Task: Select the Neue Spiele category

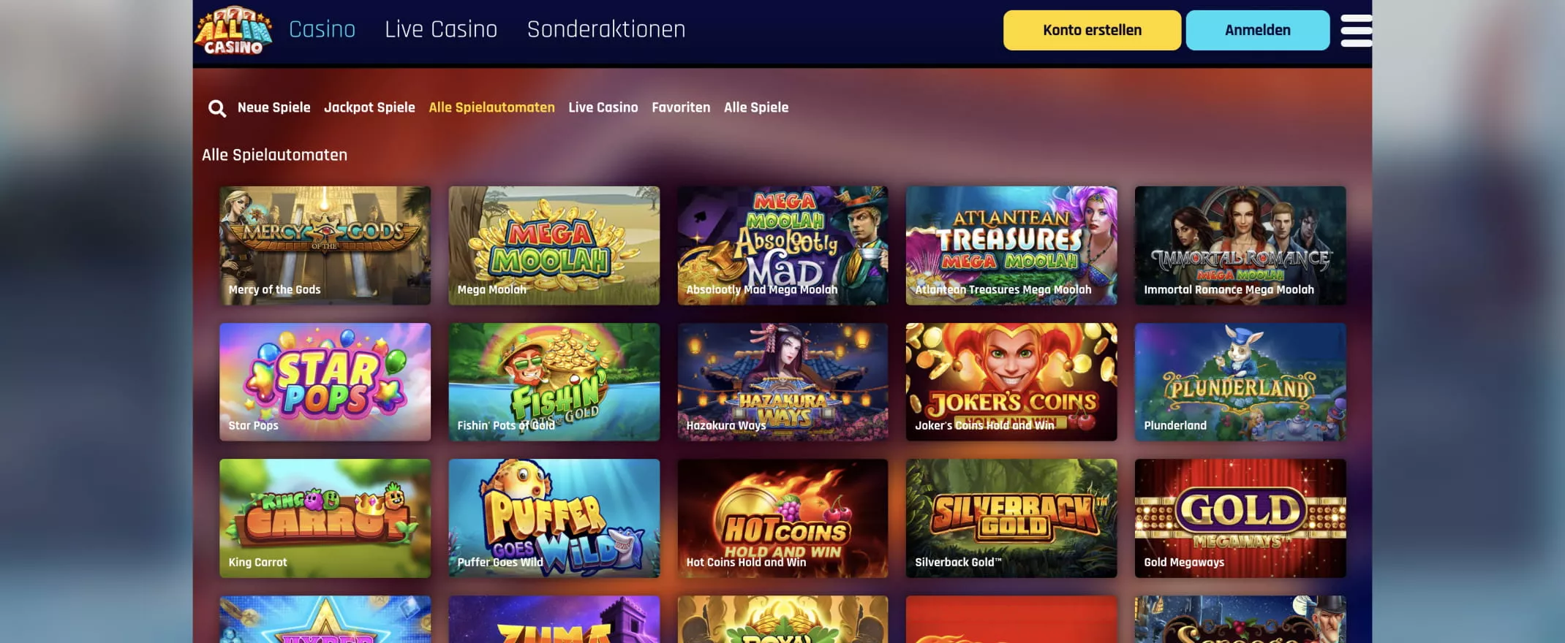Action: point(274,107)
